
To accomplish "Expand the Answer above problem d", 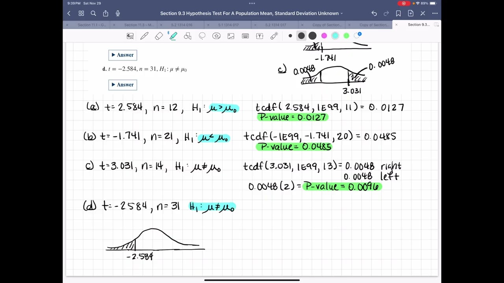I will [x=122, y=55].
